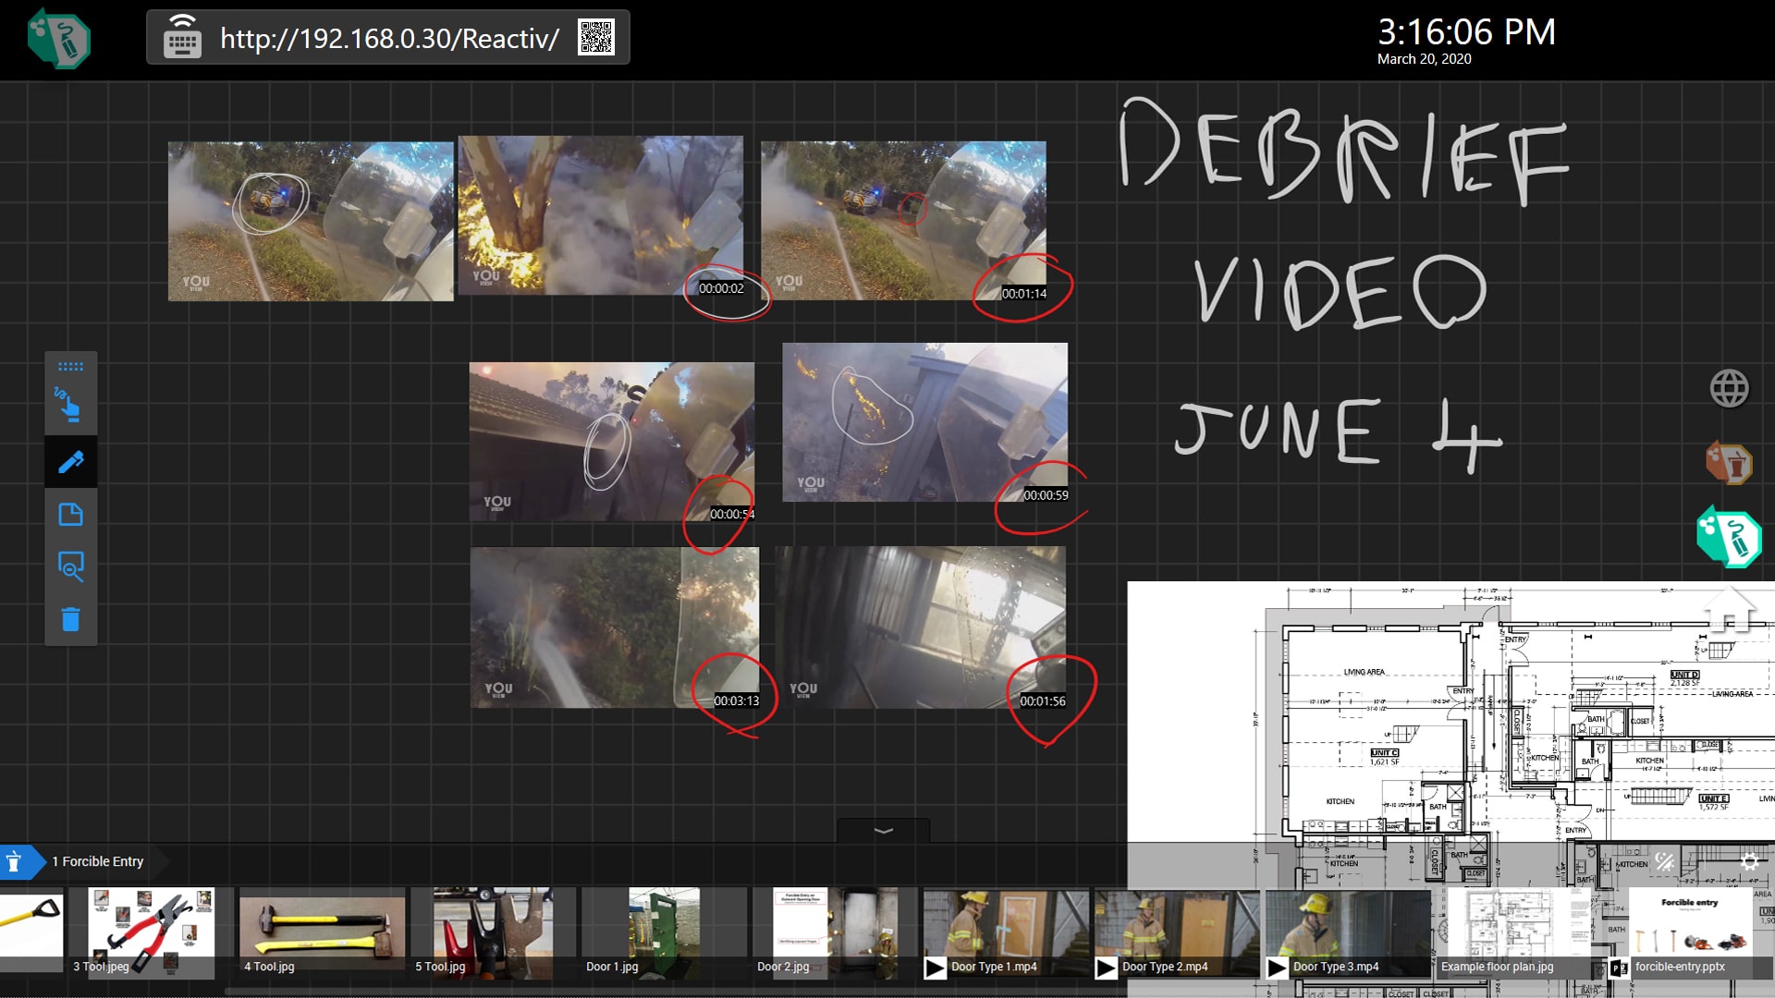Switch to the teal scribble mode icon
Viewport: 1775px width, 998px height.
[x=1729, y=537]
